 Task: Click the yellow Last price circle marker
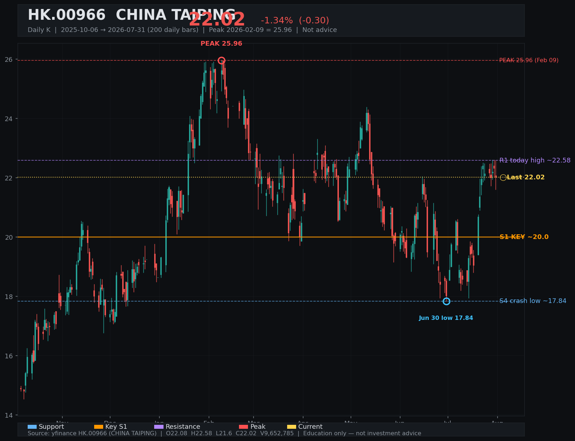pos(503,178)
